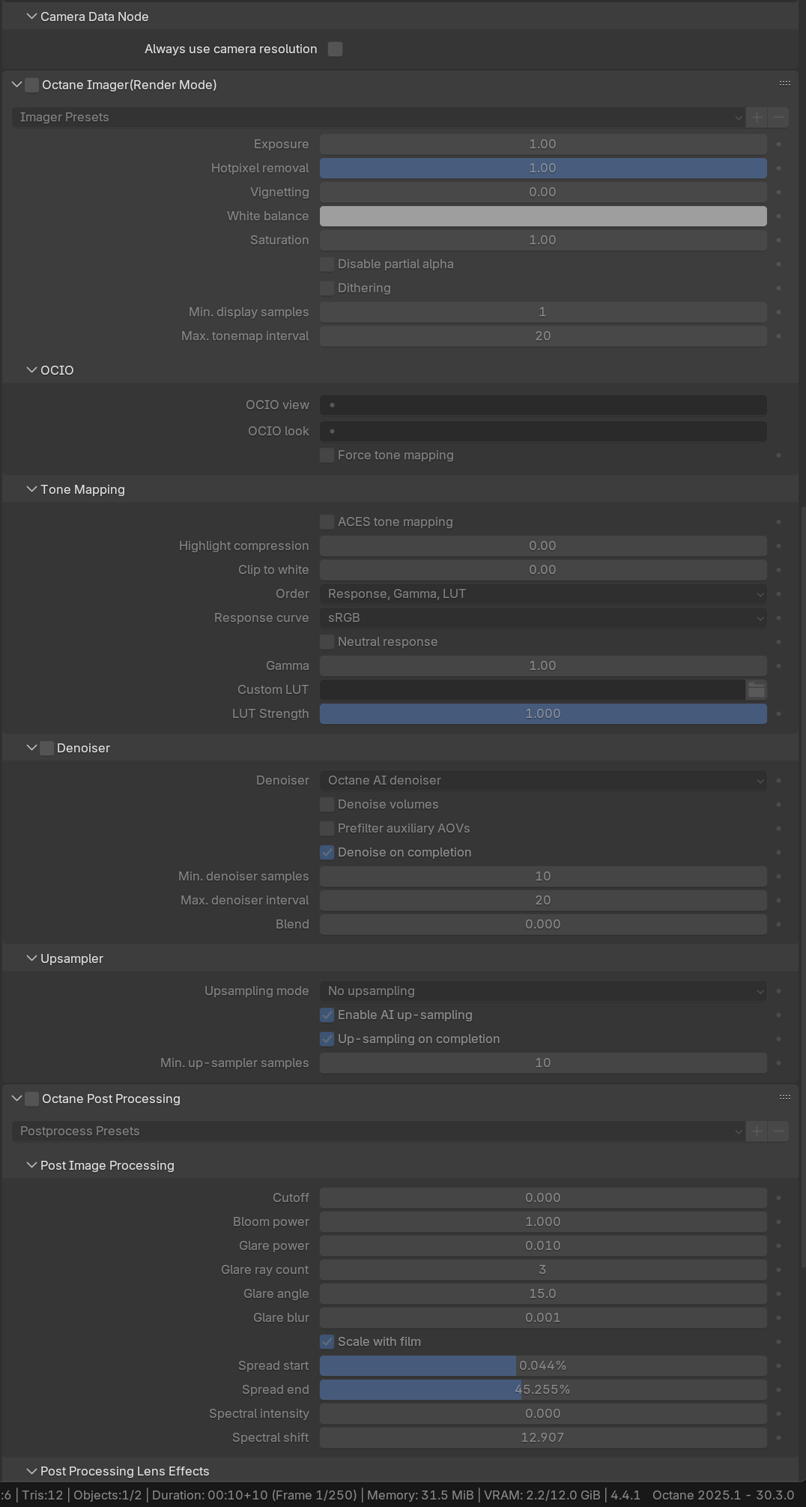This screenshot has height=1507, width=806.
Task: Click the animate dot next to Clip to white
Action: (x=779, y=570)
